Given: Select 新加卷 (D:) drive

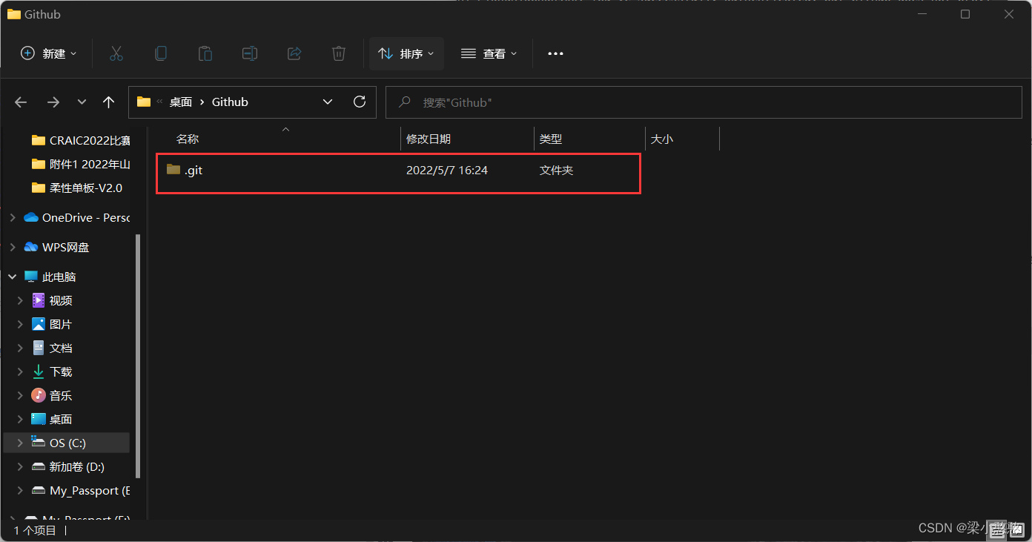Looking at the screenshot, I should (x=67, y=466).
